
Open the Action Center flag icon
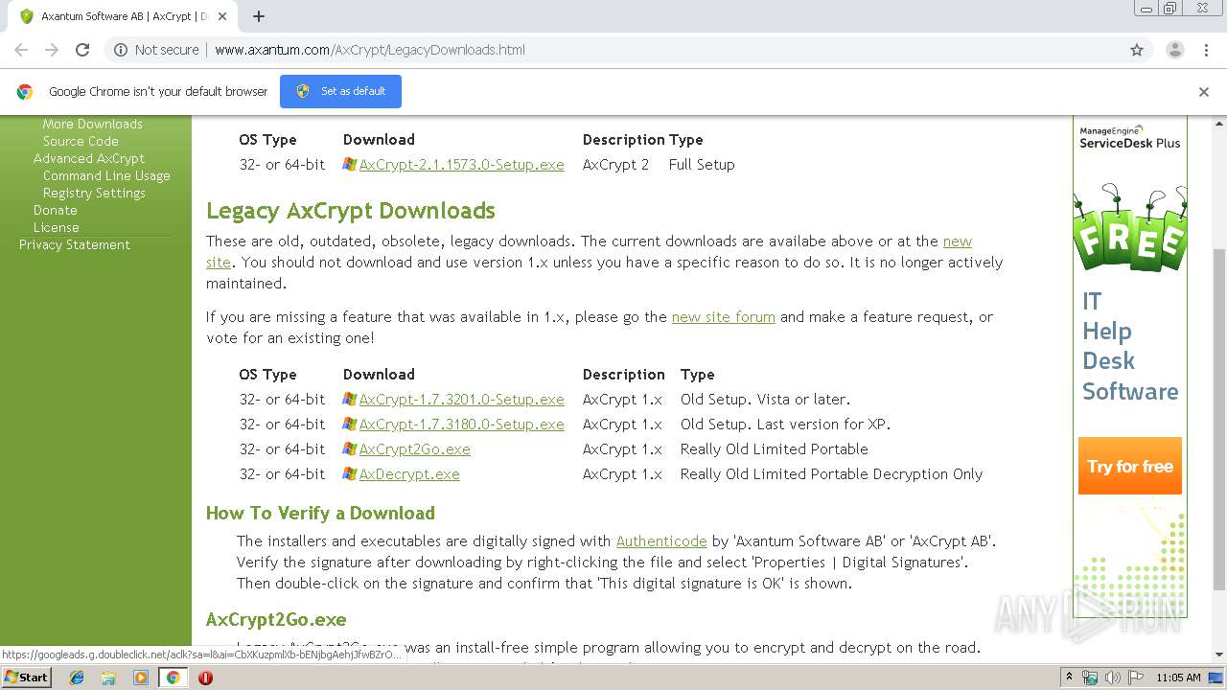[1136, 678]
